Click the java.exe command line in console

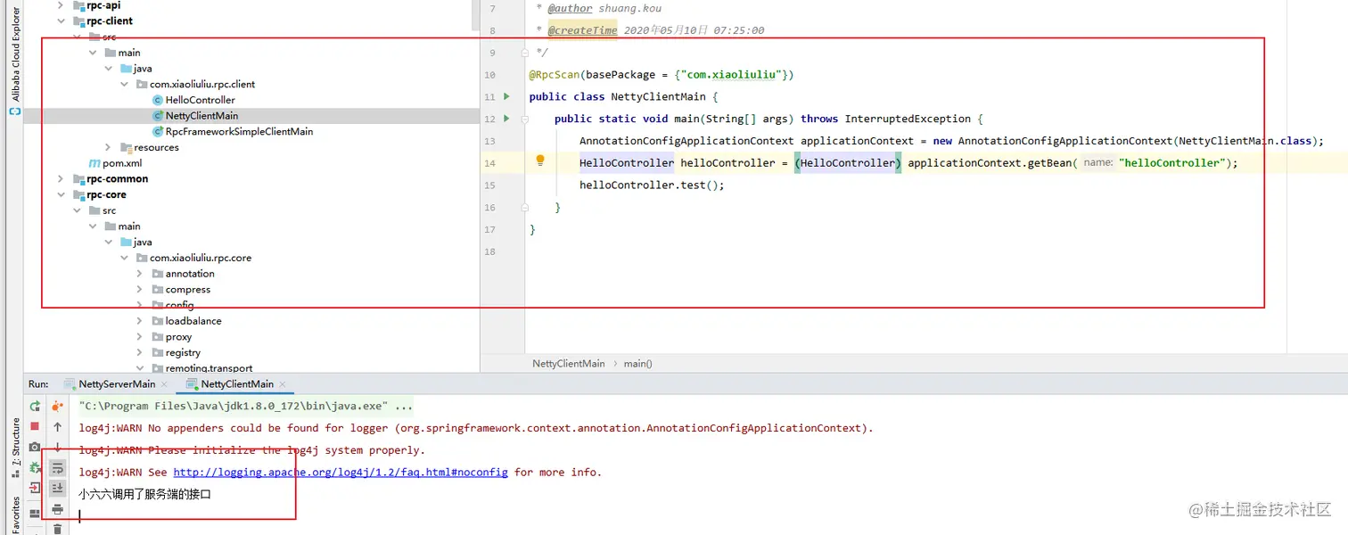[245, 407]
